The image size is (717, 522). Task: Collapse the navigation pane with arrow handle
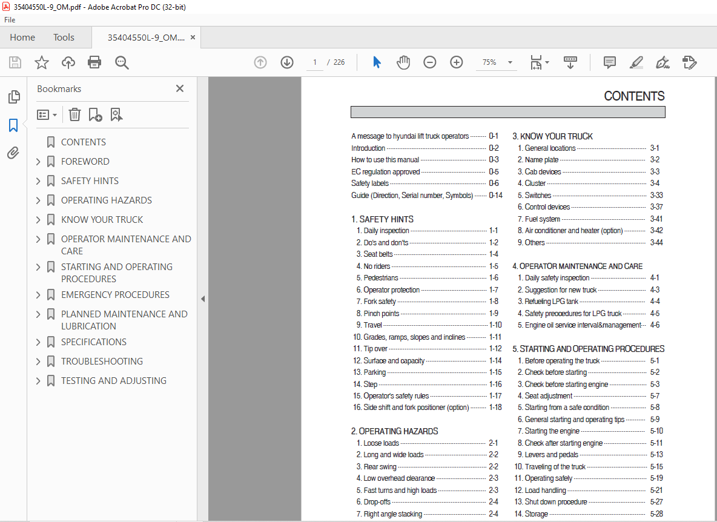203,299
